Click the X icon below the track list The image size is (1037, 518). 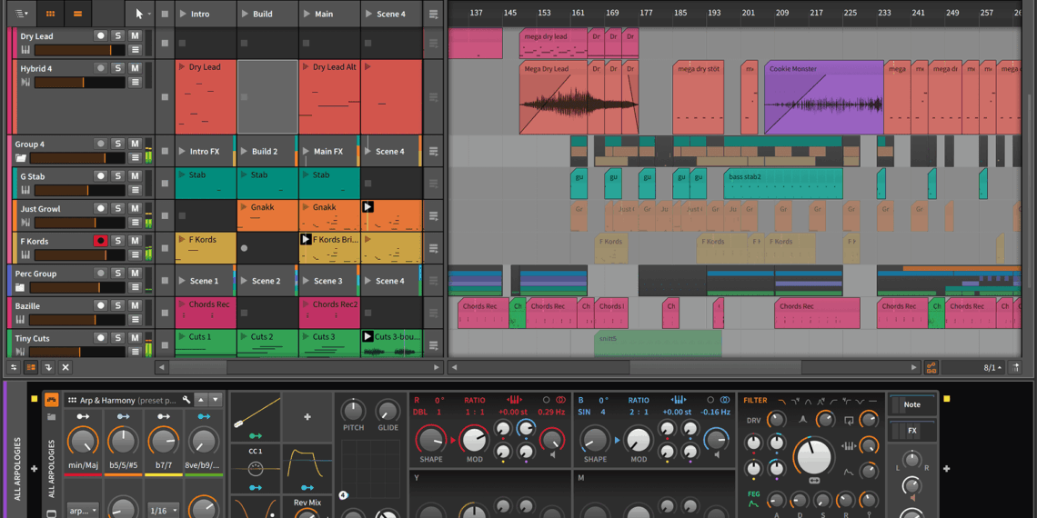(x=65, y=368)
